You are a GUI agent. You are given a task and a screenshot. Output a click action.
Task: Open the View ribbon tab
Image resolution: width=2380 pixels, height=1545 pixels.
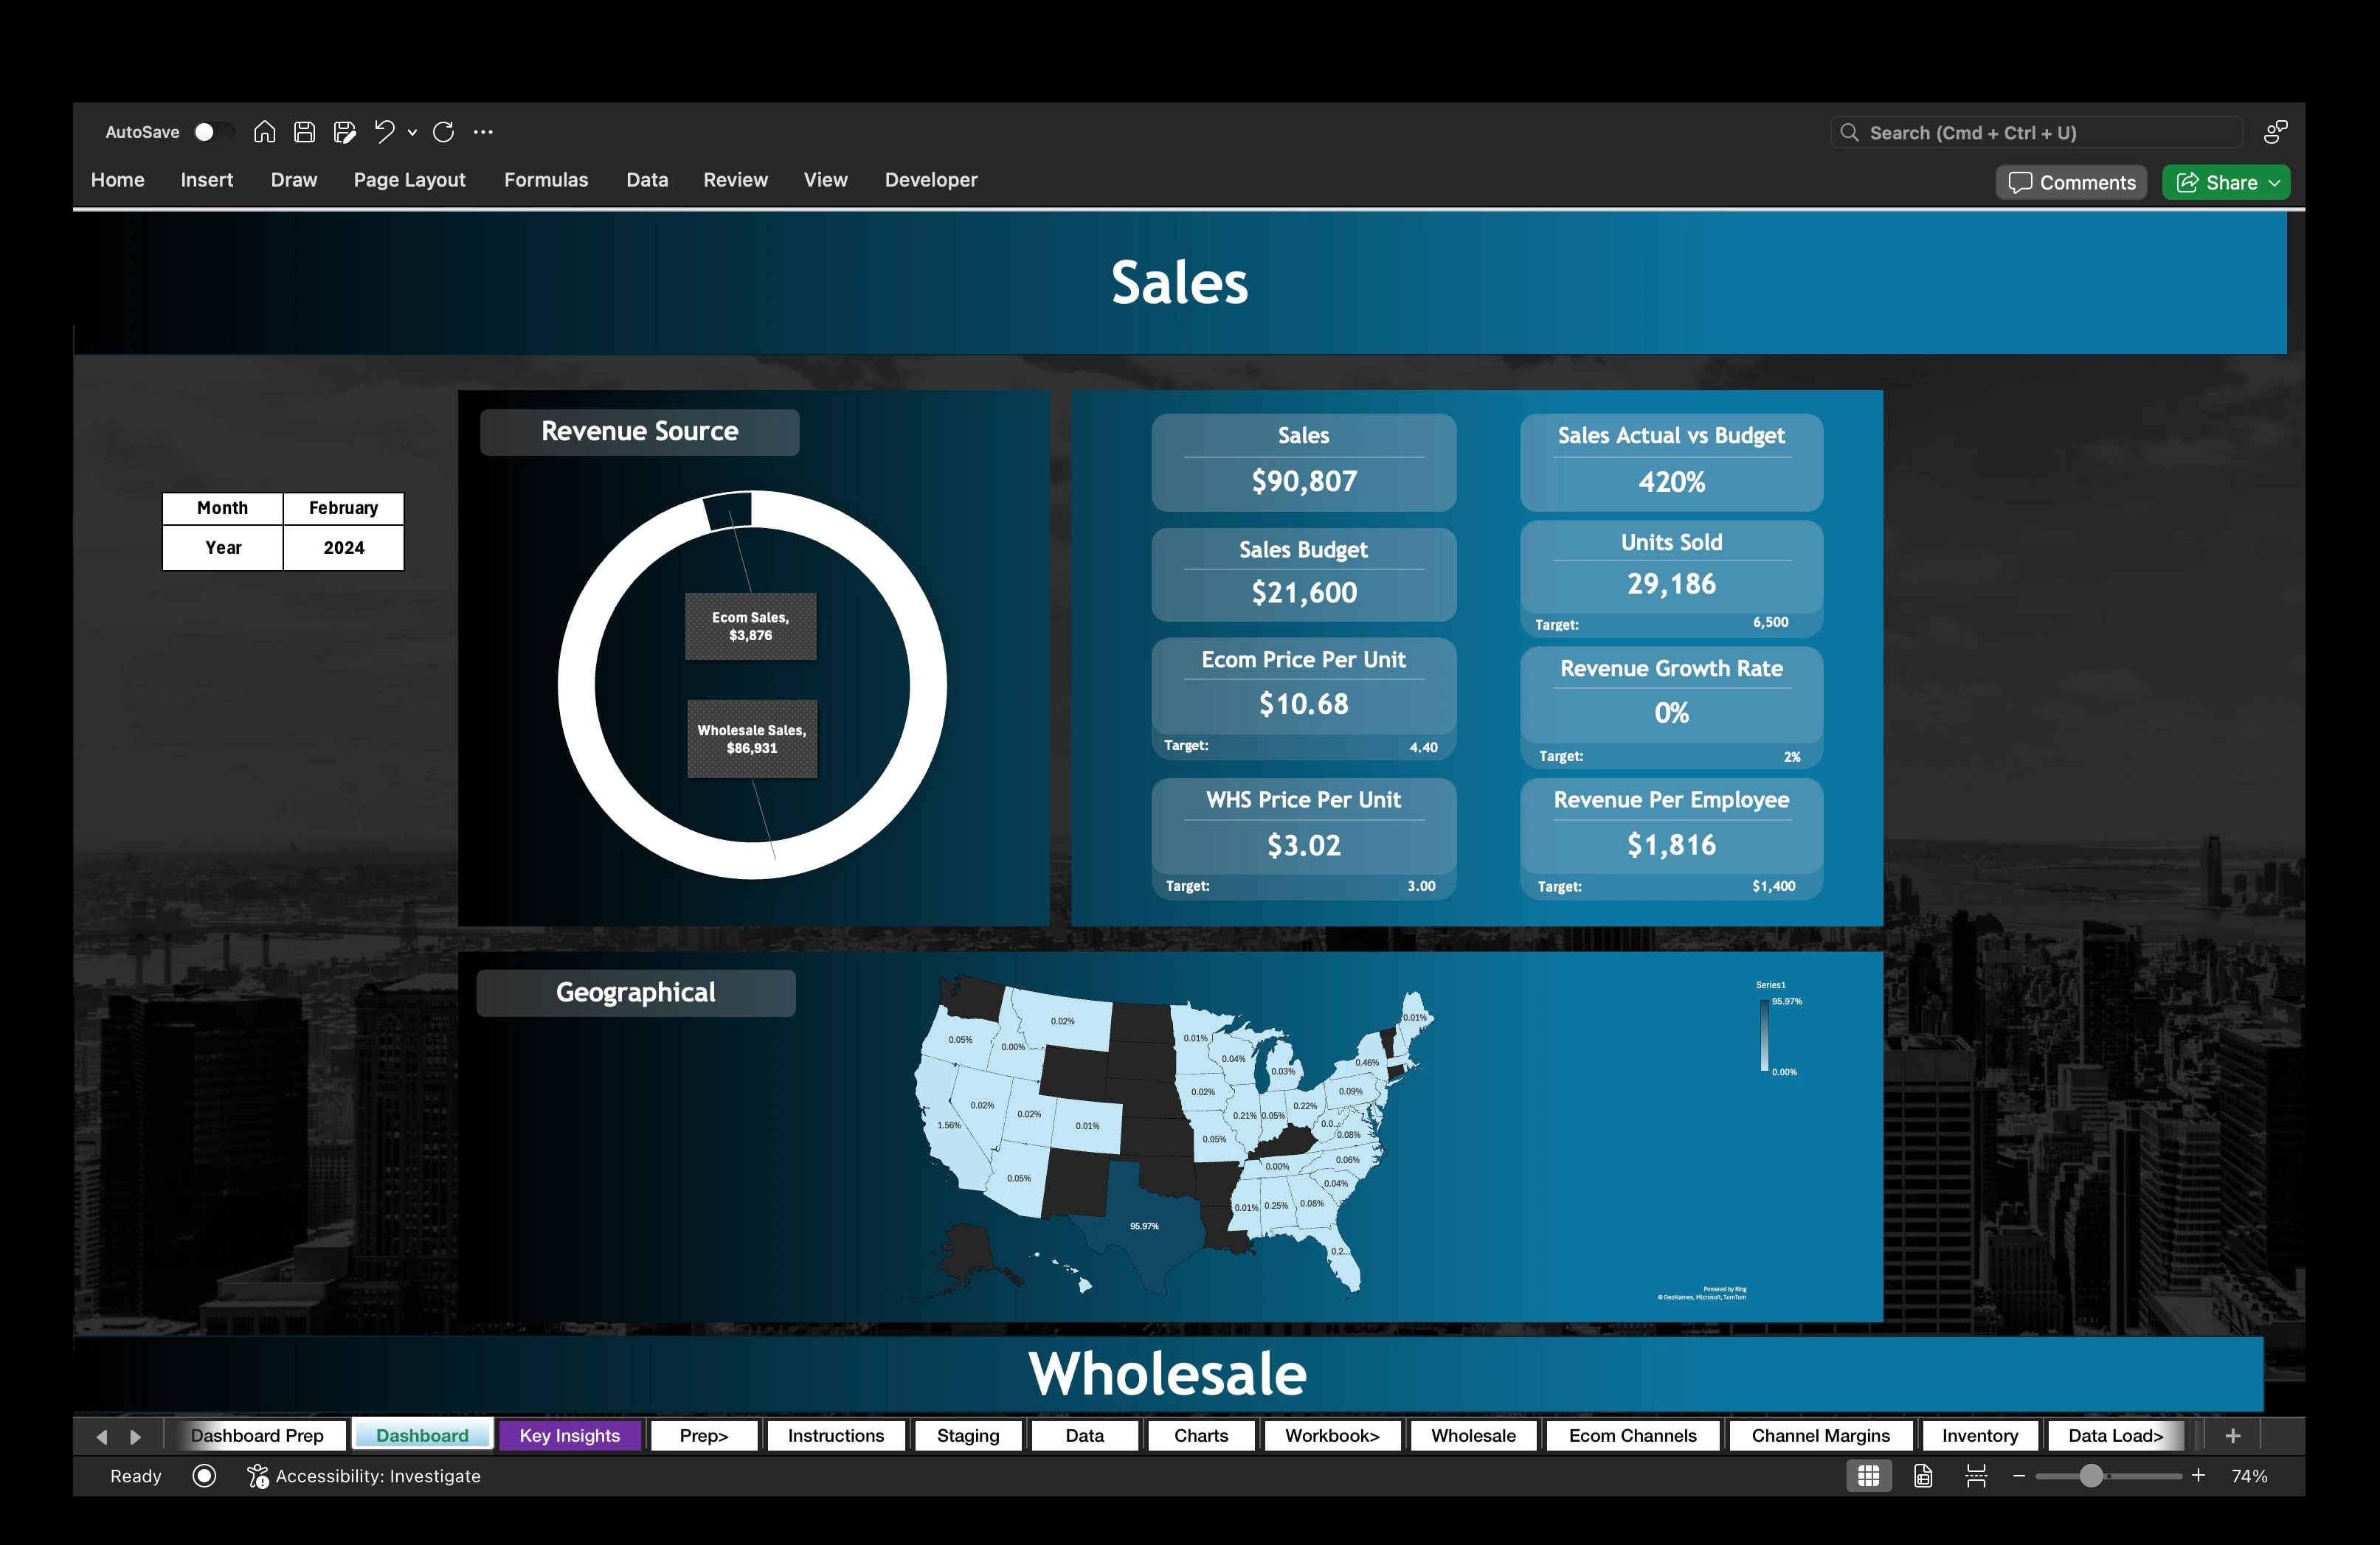click(x=825, y=180)
